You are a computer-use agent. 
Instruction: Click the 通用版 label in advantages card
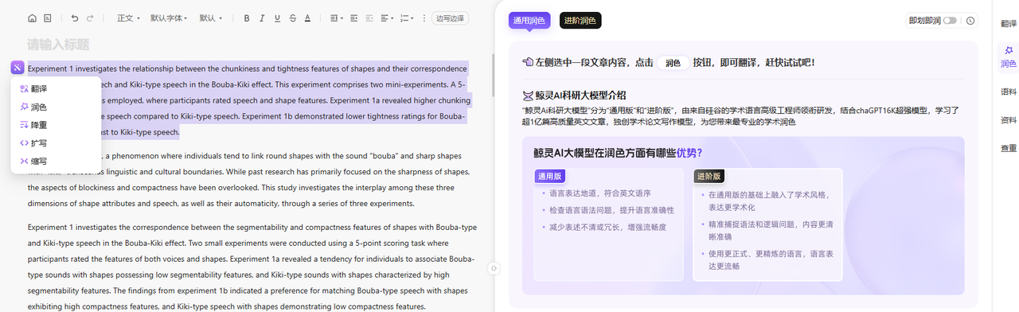click(551, 176)
